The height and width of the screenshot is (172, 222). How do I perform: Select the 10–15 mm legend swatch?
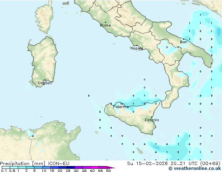point(46,167)
